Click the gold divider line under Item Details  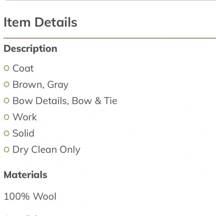[109, 38]
